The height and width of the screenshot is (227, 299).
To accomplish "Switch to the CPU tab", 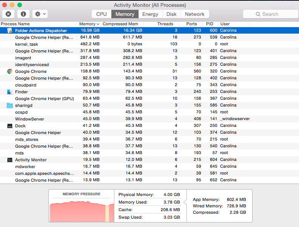I will 102,14.
